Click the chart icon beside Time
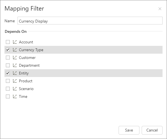The height and width of the screenshot is (139, 167). coord(15,96)
